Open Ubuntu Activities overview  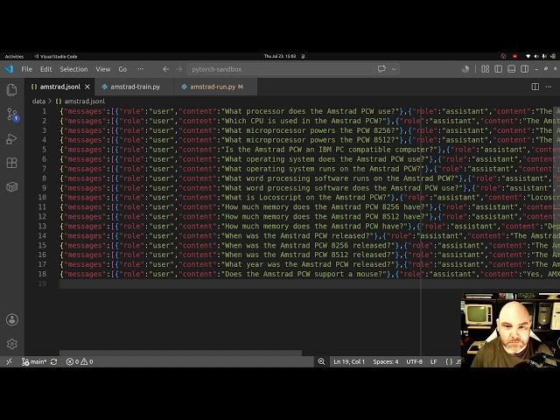click(14, 56)
